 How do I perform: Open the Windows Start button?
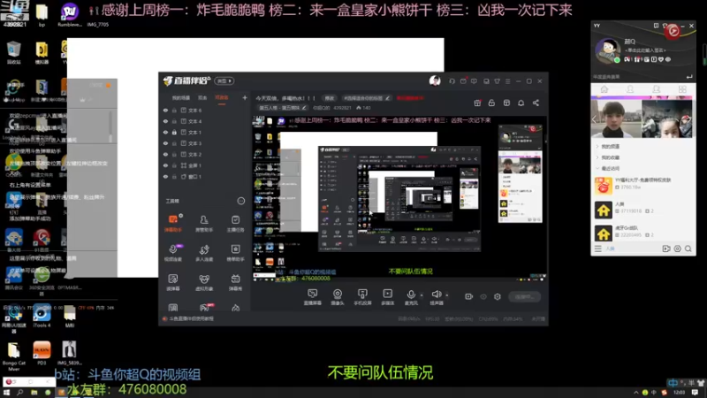[x=6, y=393]
